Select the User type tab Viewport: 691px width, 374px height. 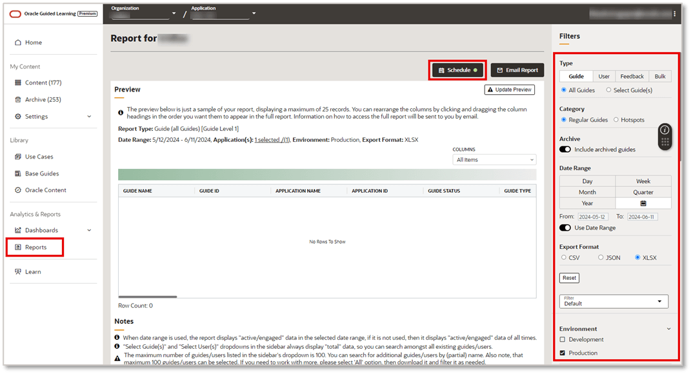(604, 76)
